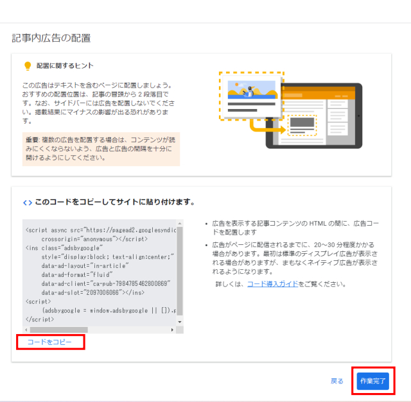Viewport: 411px width, 402px height.
Task: Click the blue 作業完了 button
Action: [x=372, y=381]
